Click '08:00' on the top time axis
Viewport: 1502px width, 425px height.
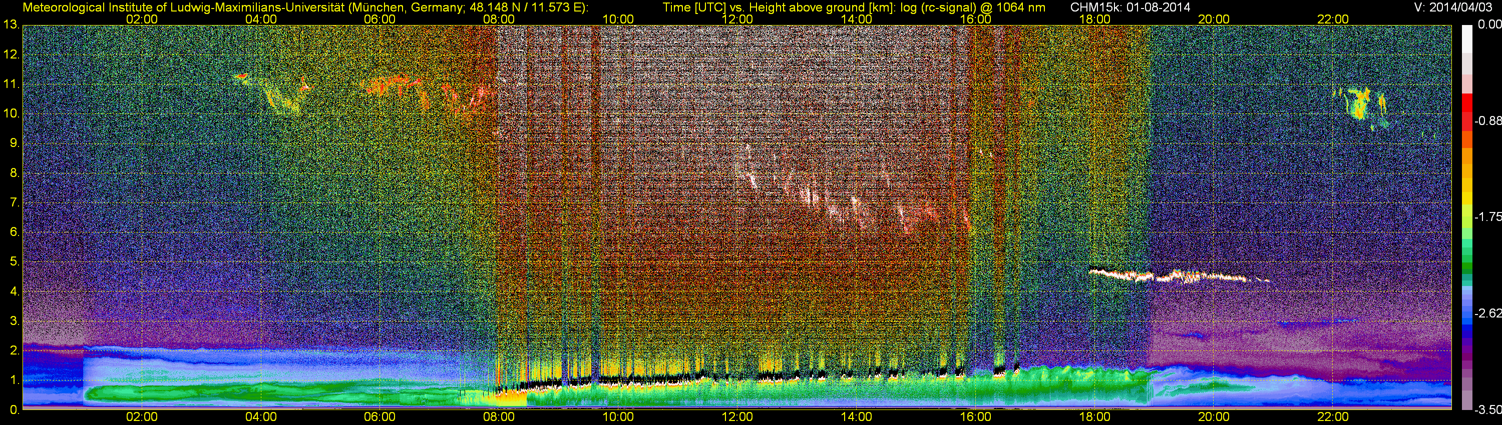pyautogui.click(x=499, y=19)
